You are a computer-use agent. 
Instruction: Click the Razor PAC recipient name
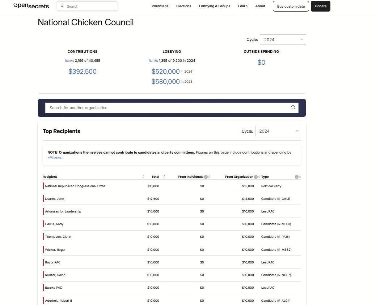pyautogui.click(x=53, y=262)
